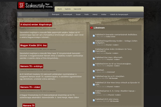Click SFportal - Irodalom under 'Kegyetlenség röviden'
This screenshot has width=161, height=107.
coord(112,45)
